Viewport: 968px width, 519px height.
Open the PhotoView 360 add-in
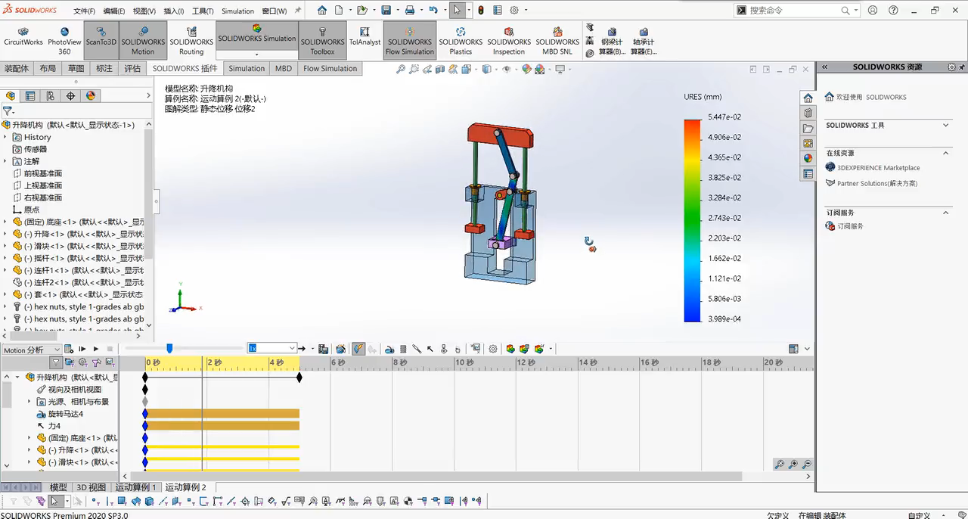64,42
